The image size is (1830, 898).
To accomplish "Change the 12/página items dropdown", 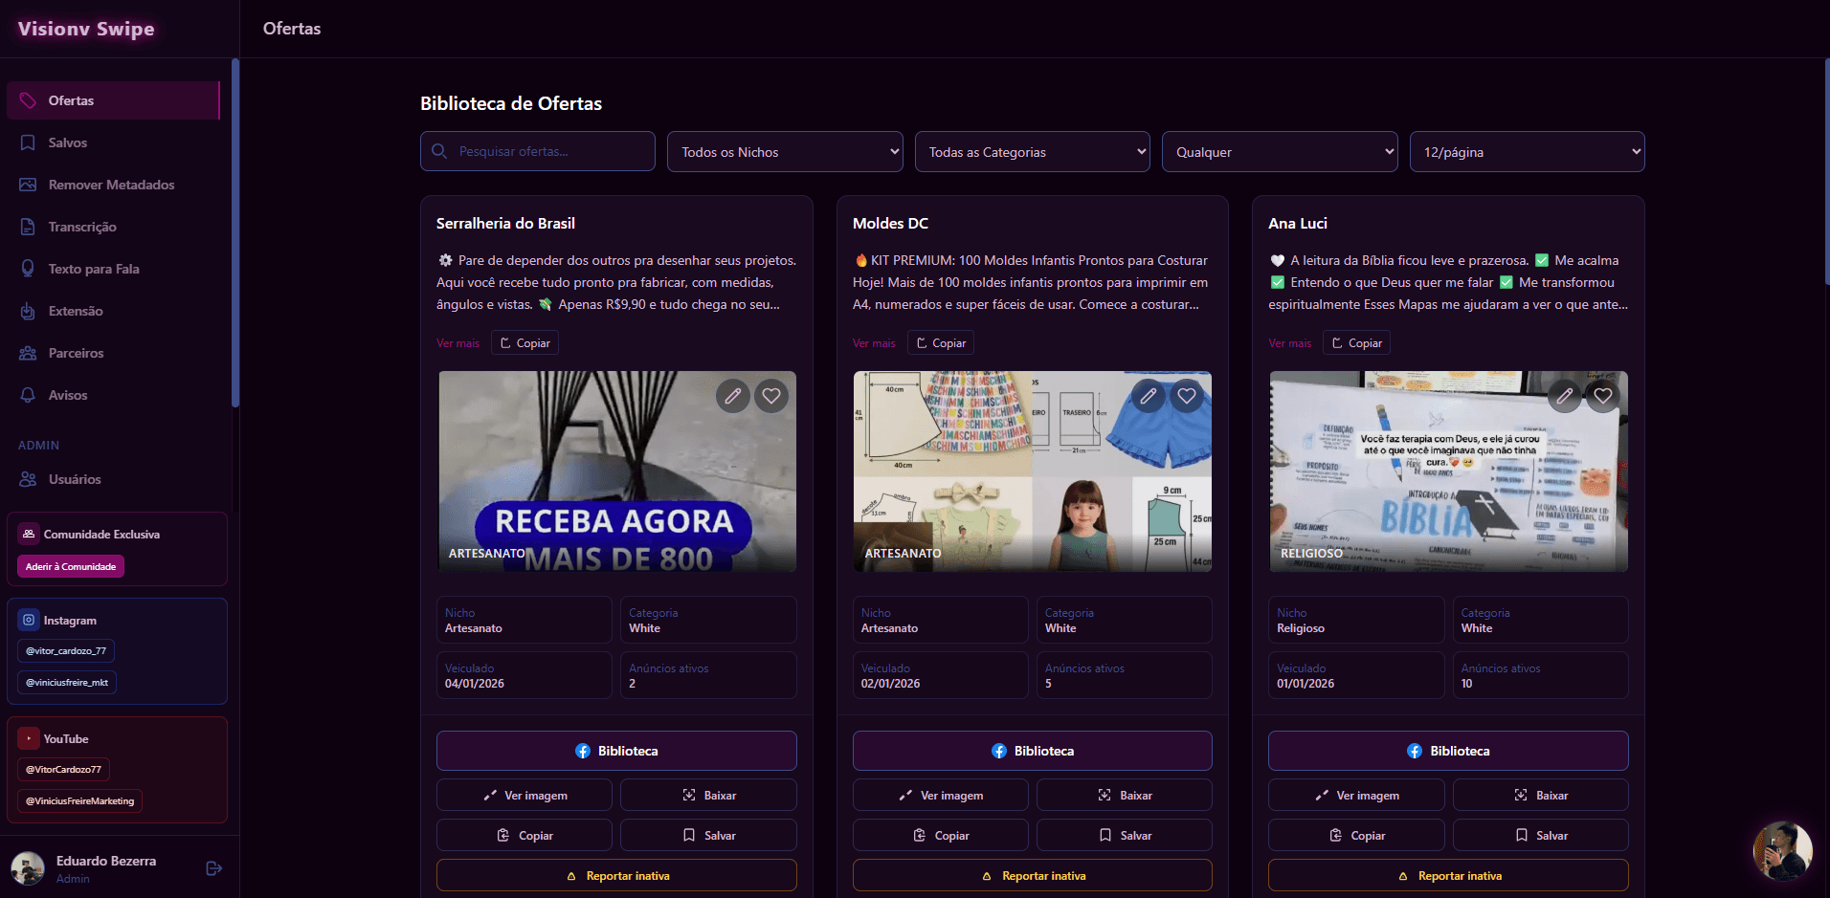I will (x=1527, y=152).
